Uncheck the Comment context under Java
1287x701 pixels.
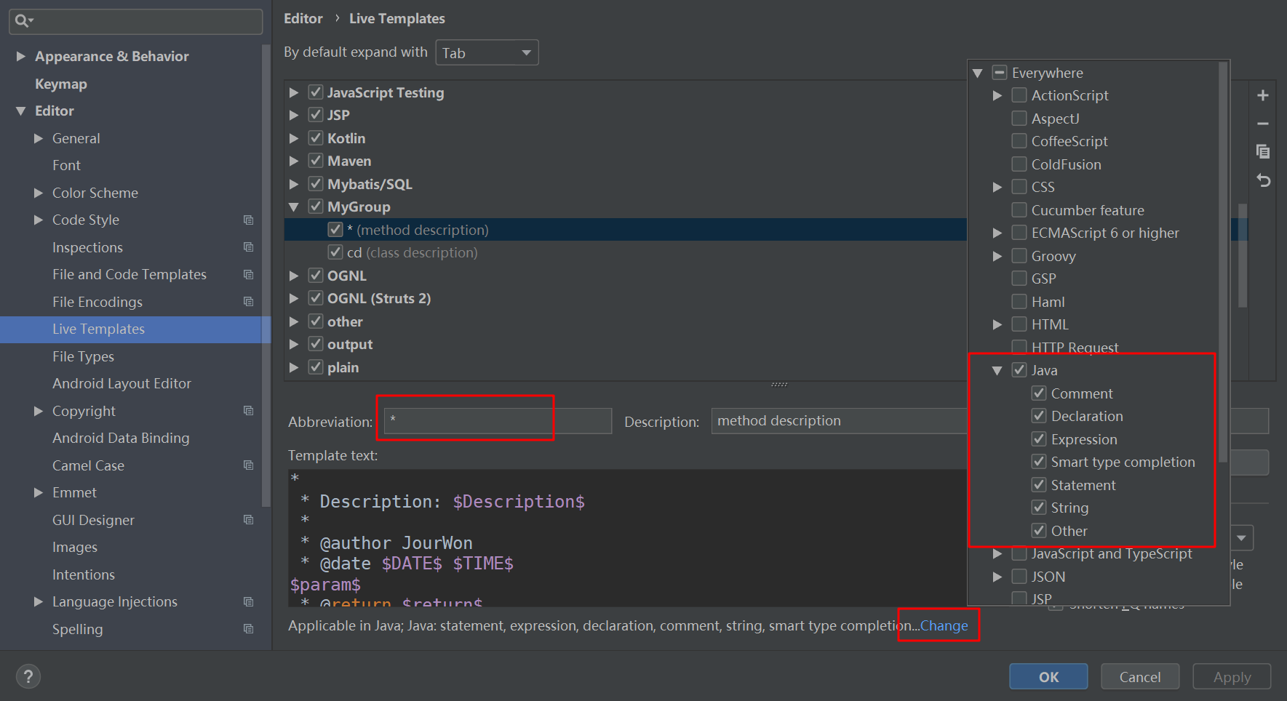(x=1039, y=393)
